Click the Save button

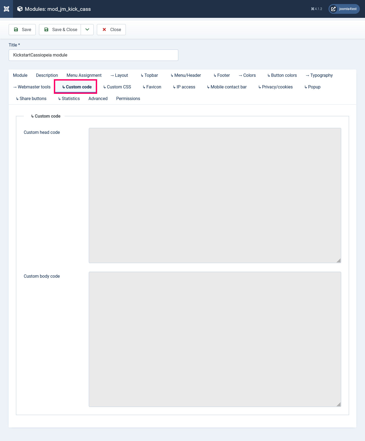[22, 29]
